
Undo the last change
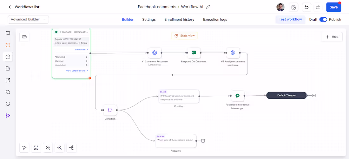tap(306, 7)
